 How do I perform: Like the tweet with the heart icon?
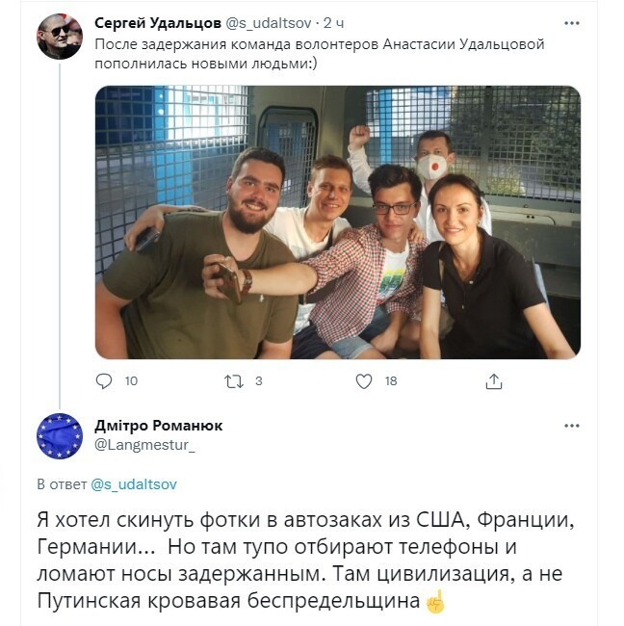click(364, 381)
